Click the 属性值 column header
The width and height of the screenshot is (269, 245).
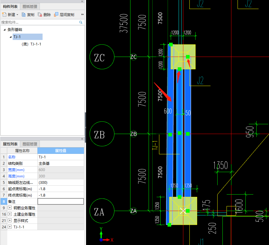(61, 151)
